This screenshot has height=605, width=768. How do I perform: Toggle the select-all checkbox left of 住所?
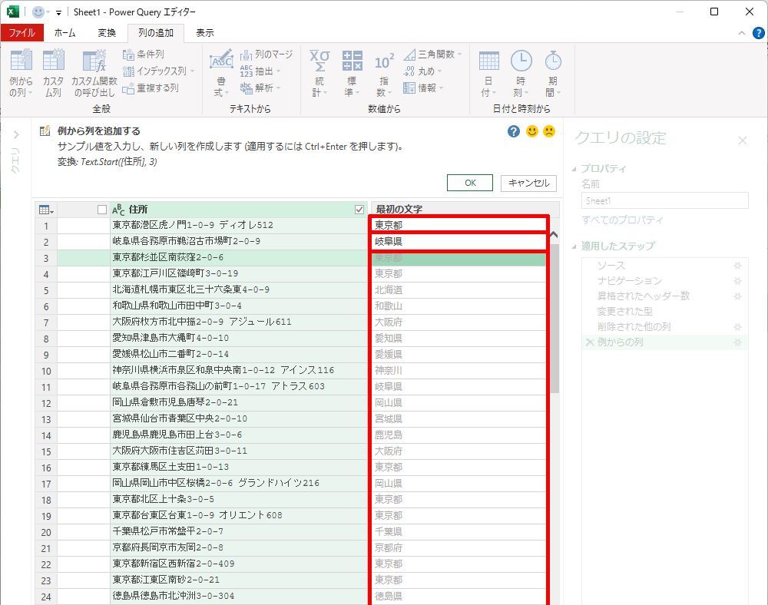coord(102,210)
